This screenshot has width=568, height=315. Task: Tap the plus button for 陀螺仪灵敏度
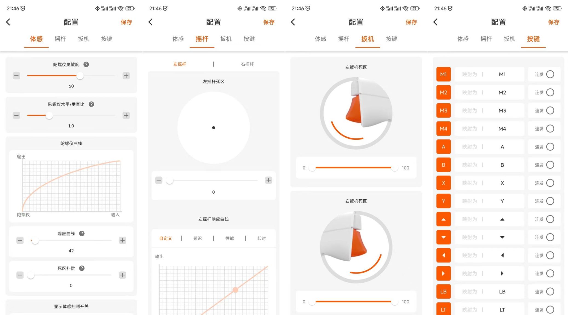[x=126, y=76]
